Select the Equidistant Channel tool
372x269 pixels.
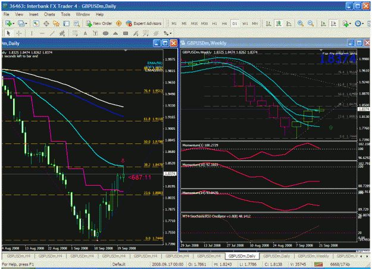[62, 33]
